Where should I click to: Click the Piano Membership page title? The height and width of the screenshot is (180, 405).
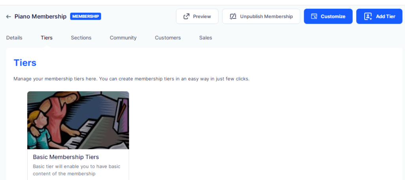(40, 17)
